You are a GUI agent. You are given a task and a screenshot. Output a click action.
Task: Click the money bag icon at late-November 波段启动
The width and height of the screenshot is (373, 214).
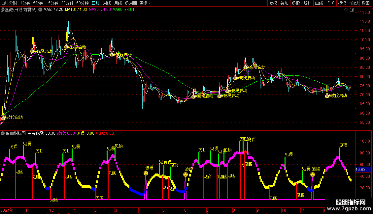[x=327, y=95]
